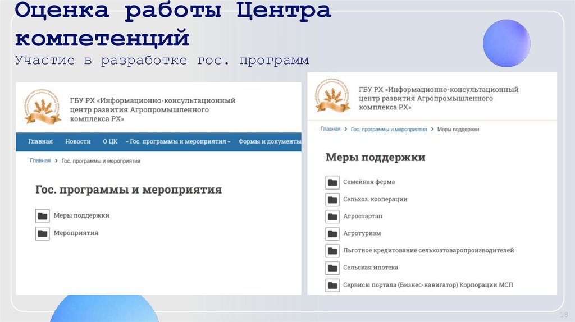575x322 pixels.
Task: Click the folder icon beside Сельская ипотека
Action: pyautogui.click(x=332, y=268)
